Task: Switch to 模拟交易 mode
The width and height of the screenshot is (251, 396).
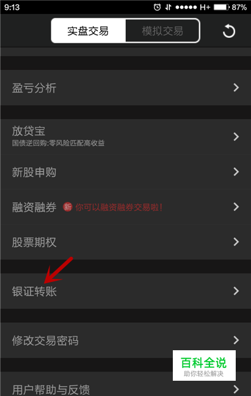Action: coord(162,31)
